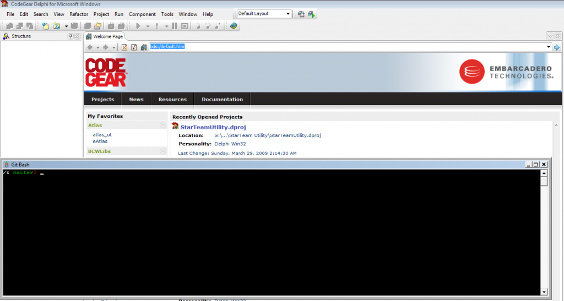Click the Toggle Form/Unit toolbar icon
Image resolution: width=564 pixels, height=301 pixels.
pyautogui.click(x=30, y=26)
